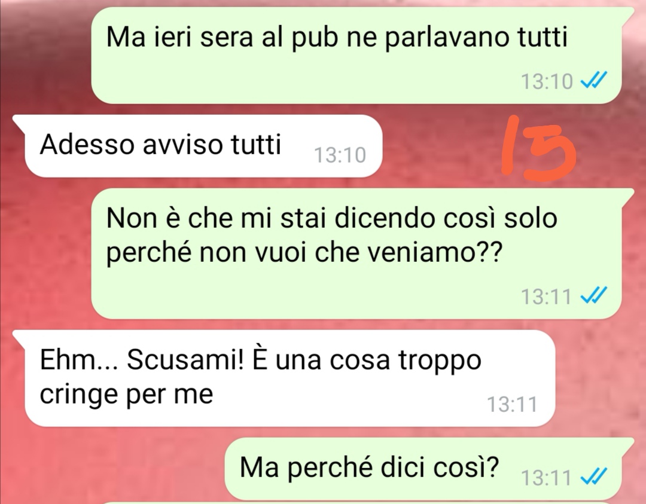646x504 pixels.
Task: Tap the 13:11 timestamp on the 'cringe per me' message
Action: [512, 404]
